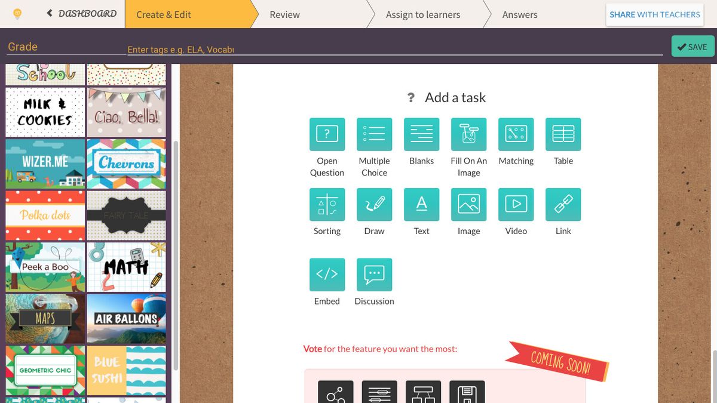Save the worksheet

693,46
